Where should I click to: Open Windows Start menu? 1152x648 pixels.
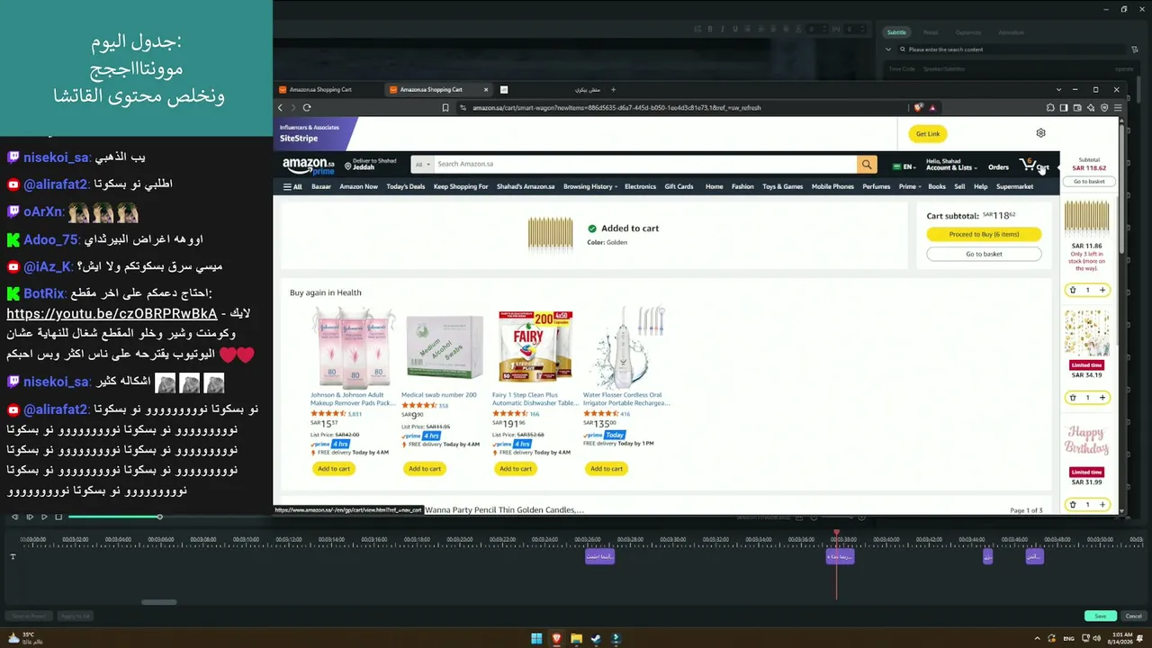[536, 639]
